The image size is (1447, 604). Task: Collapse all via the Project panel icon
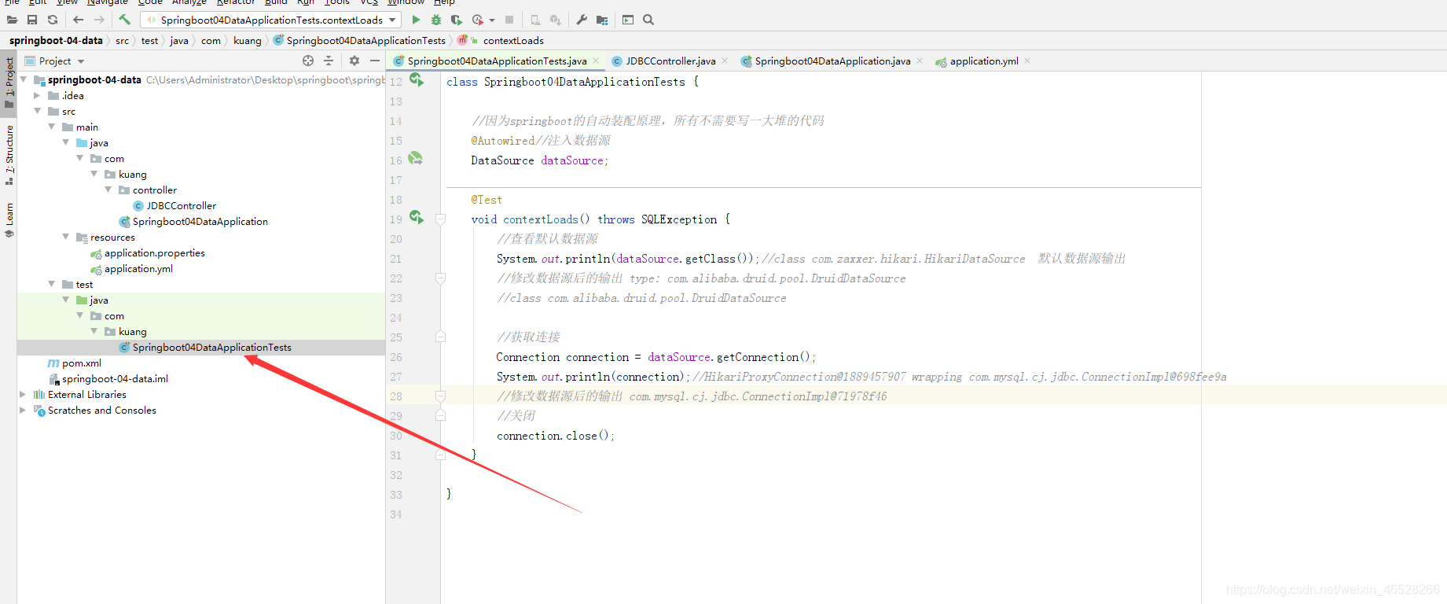pos(329,61)
